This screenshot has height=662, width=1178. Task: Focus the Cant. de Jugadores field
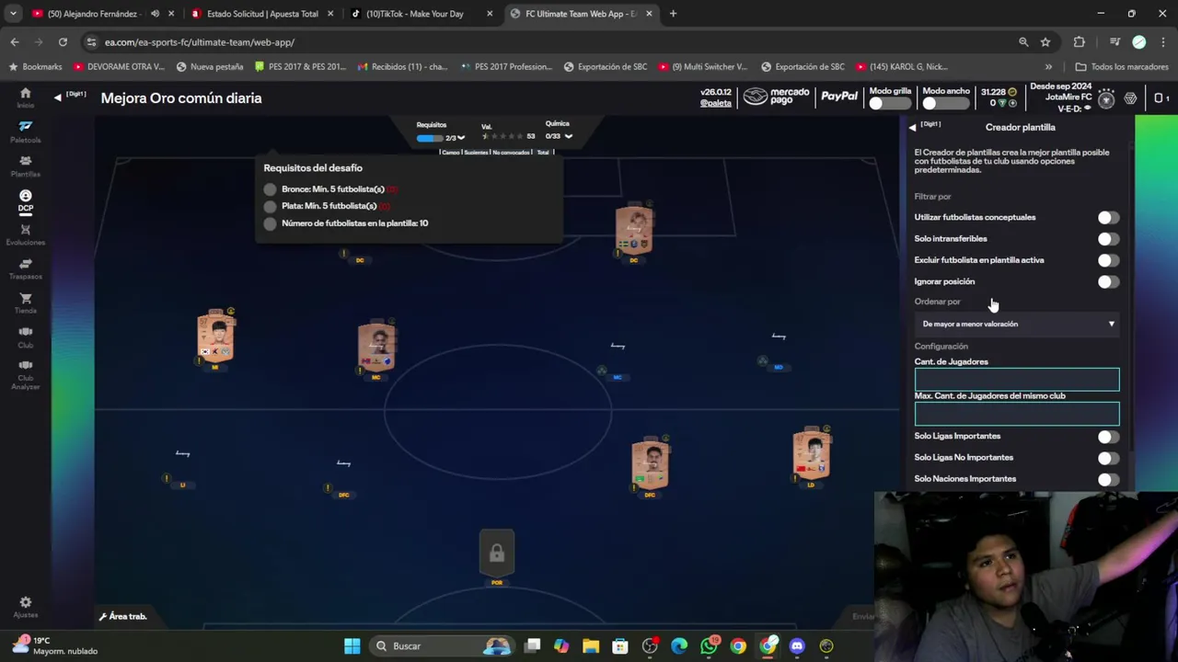point(1017,379)
